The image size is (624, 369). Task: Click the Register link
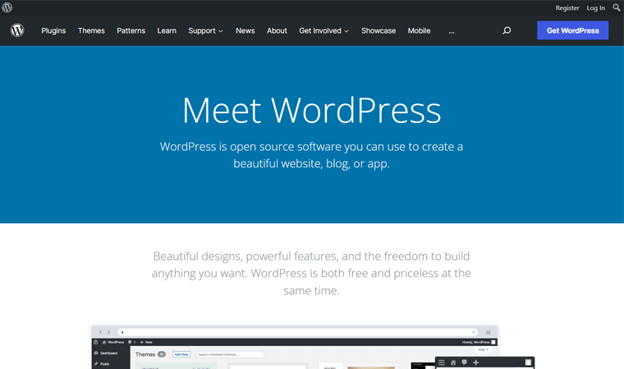(567, 8)
